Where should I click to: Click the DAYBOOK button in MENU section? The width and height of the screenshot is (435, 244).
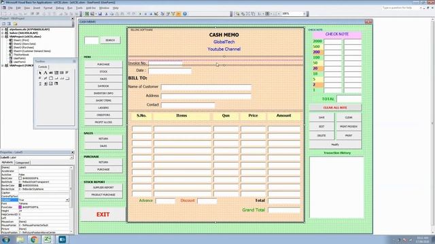pyautogui.click(x=103, y=86)
